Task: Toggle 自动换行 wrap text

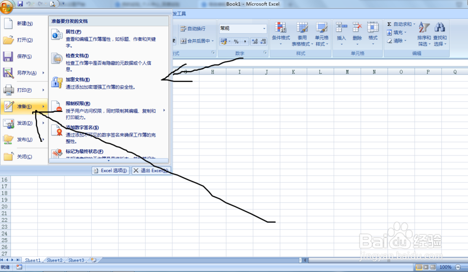Action: (193, 29)
